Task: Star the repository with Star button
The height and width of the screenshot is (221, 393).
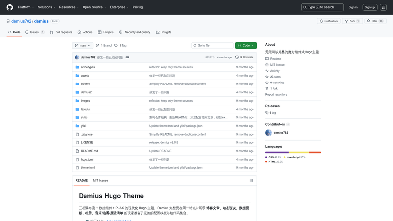Action: [x=375, y=21]
